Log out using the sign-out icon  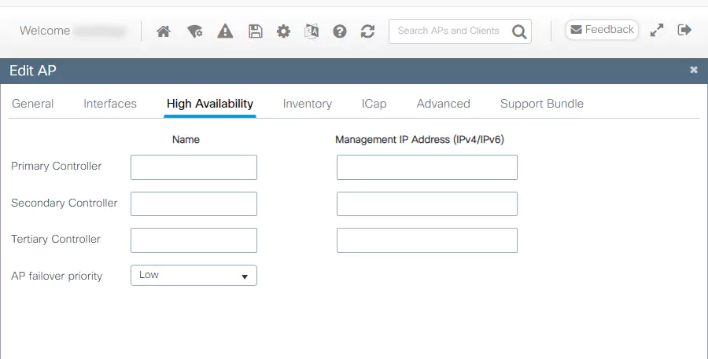[x=684, y=30]
